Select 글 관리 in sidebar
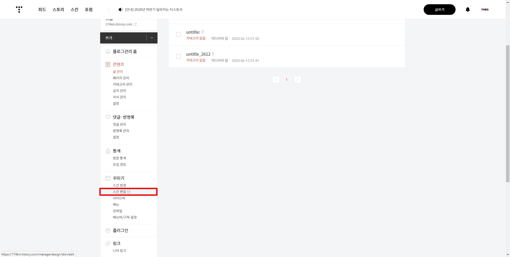The height and width of the screenshot is (257, 510). tap(118, 72)
